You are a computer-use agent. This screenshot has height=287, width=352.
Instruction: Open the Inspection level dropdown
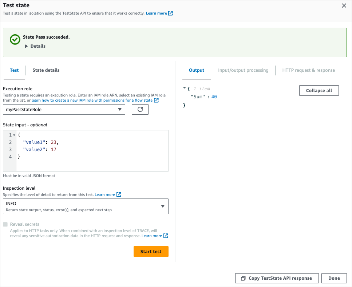[163, 206]
